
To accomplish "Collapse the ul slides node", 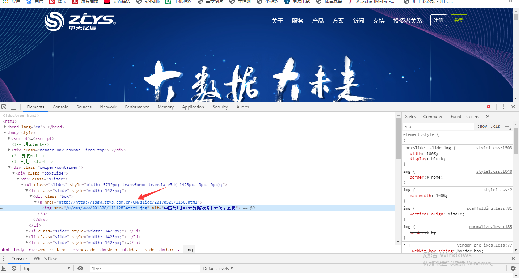I will click(22, 185).
